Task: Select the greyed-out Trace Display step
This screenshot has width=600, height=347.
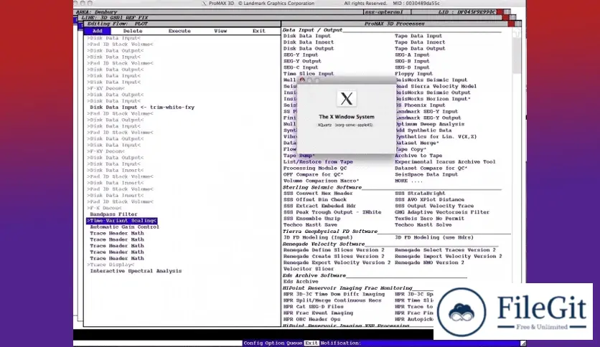Action: 111,265
